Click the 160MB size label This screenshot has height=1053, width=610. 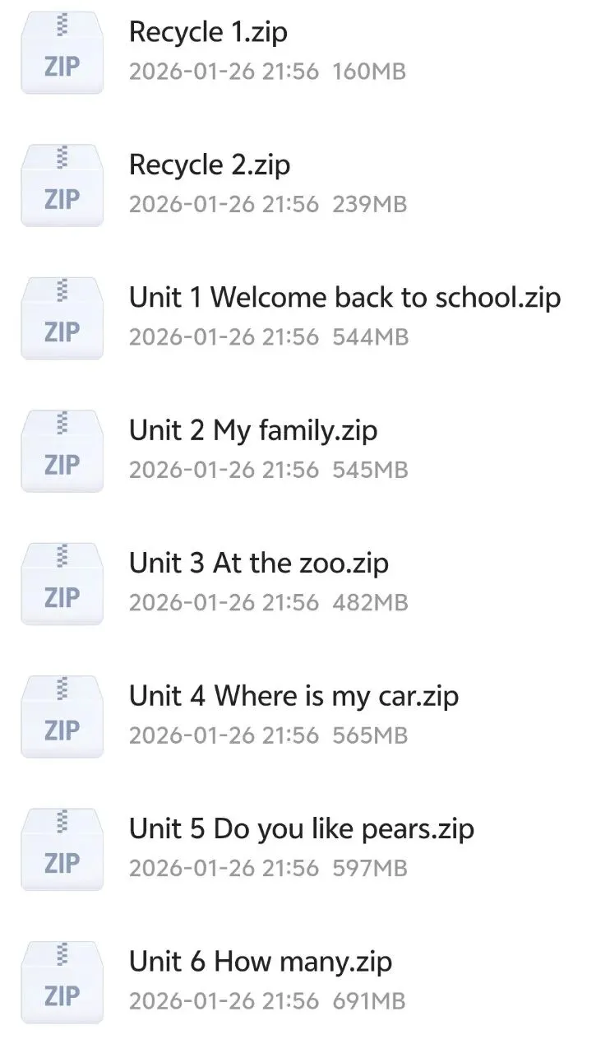(x=369, y=72)
